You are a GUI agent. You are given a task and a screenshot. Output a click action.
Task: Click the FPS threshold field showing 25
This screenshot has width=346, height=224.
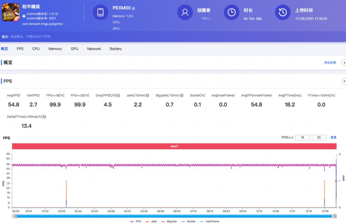point(319,138)
